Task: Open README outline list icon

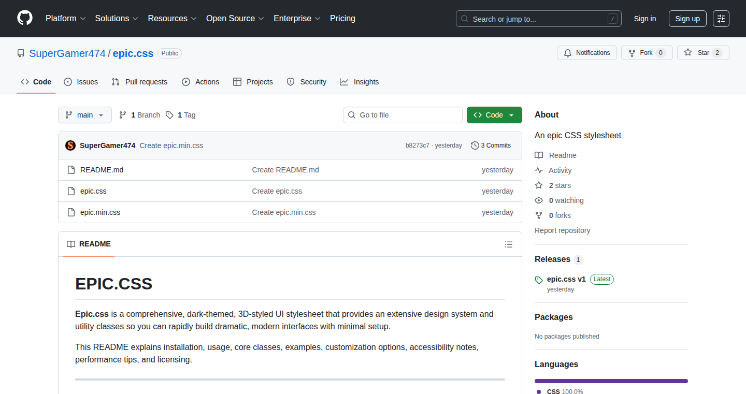Action: point(509,244)
